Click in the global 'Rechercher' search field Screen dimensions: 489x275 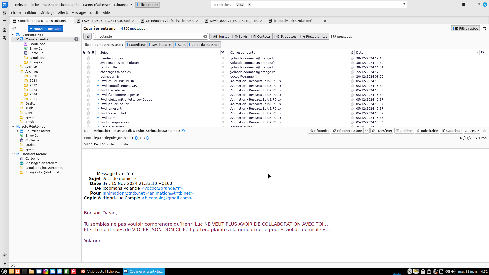point(306,5)
